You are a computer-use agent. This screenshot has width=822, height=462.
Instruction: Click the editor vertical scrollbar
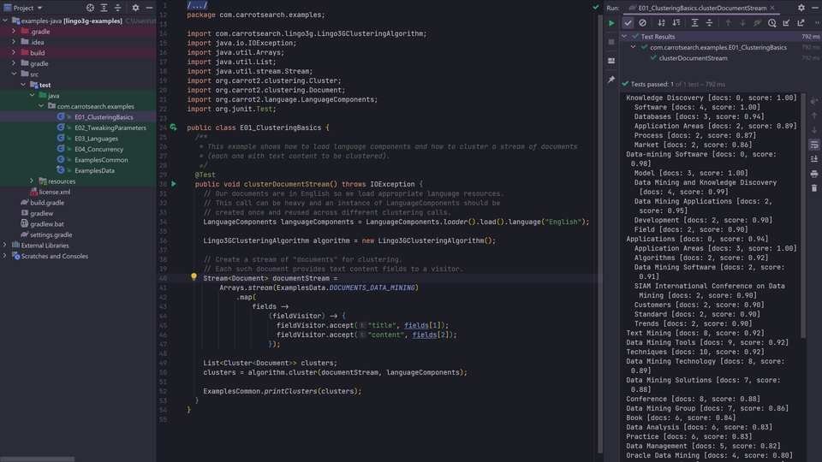click(601, 234)
